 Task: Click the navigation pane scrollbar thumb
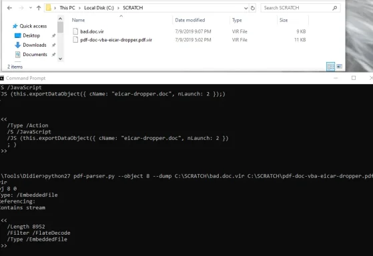click(x=61, y=27)
